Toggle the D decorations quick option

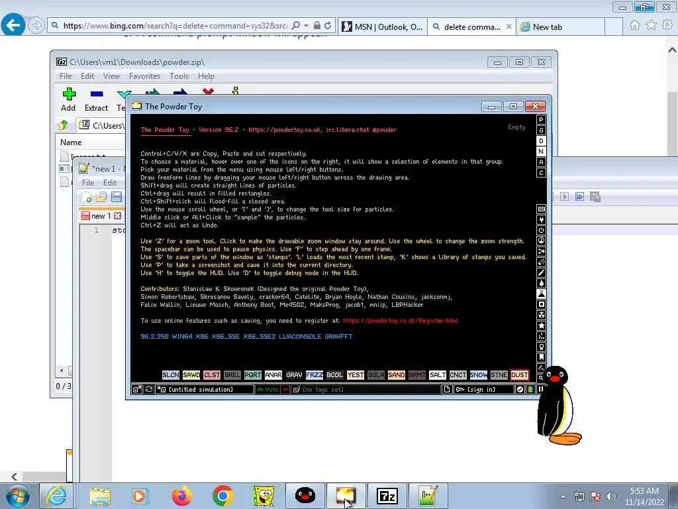click(x=541, y=141)
